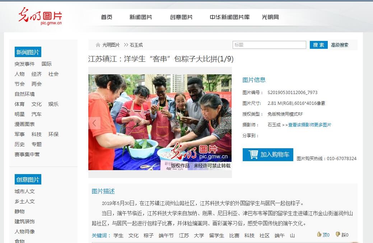Add the photo with 加入购物车 button
The image size is (373, 243).
(x=268, y=155)
